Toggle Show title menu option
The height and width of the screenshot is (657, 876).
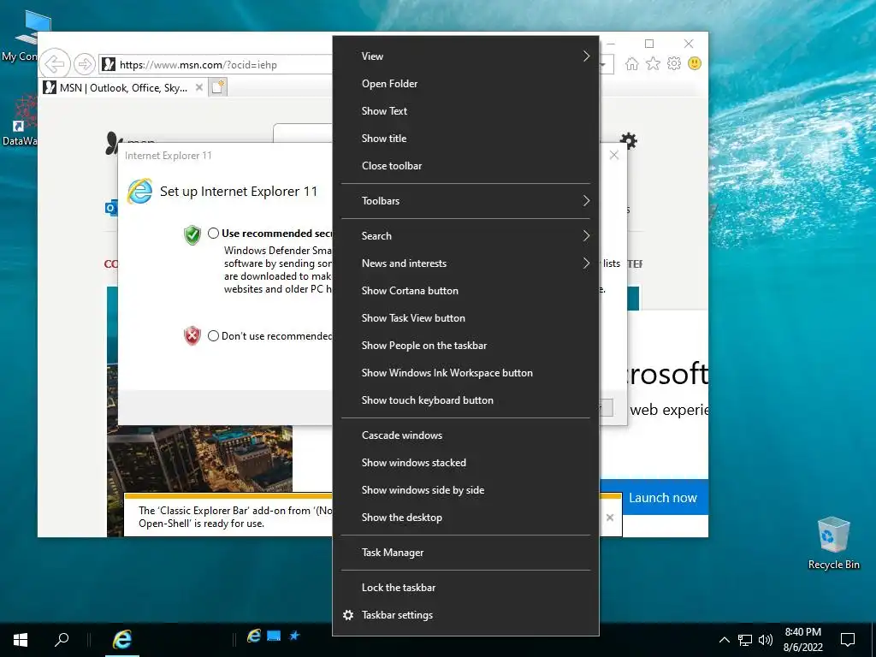tap(465, 138)
